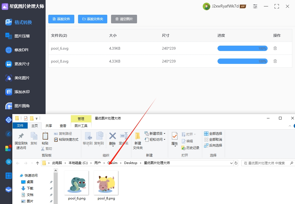Click the pool_8.svg progress bar
The width and height of the screenshot is (295, 204).
[x=242, y=61]
